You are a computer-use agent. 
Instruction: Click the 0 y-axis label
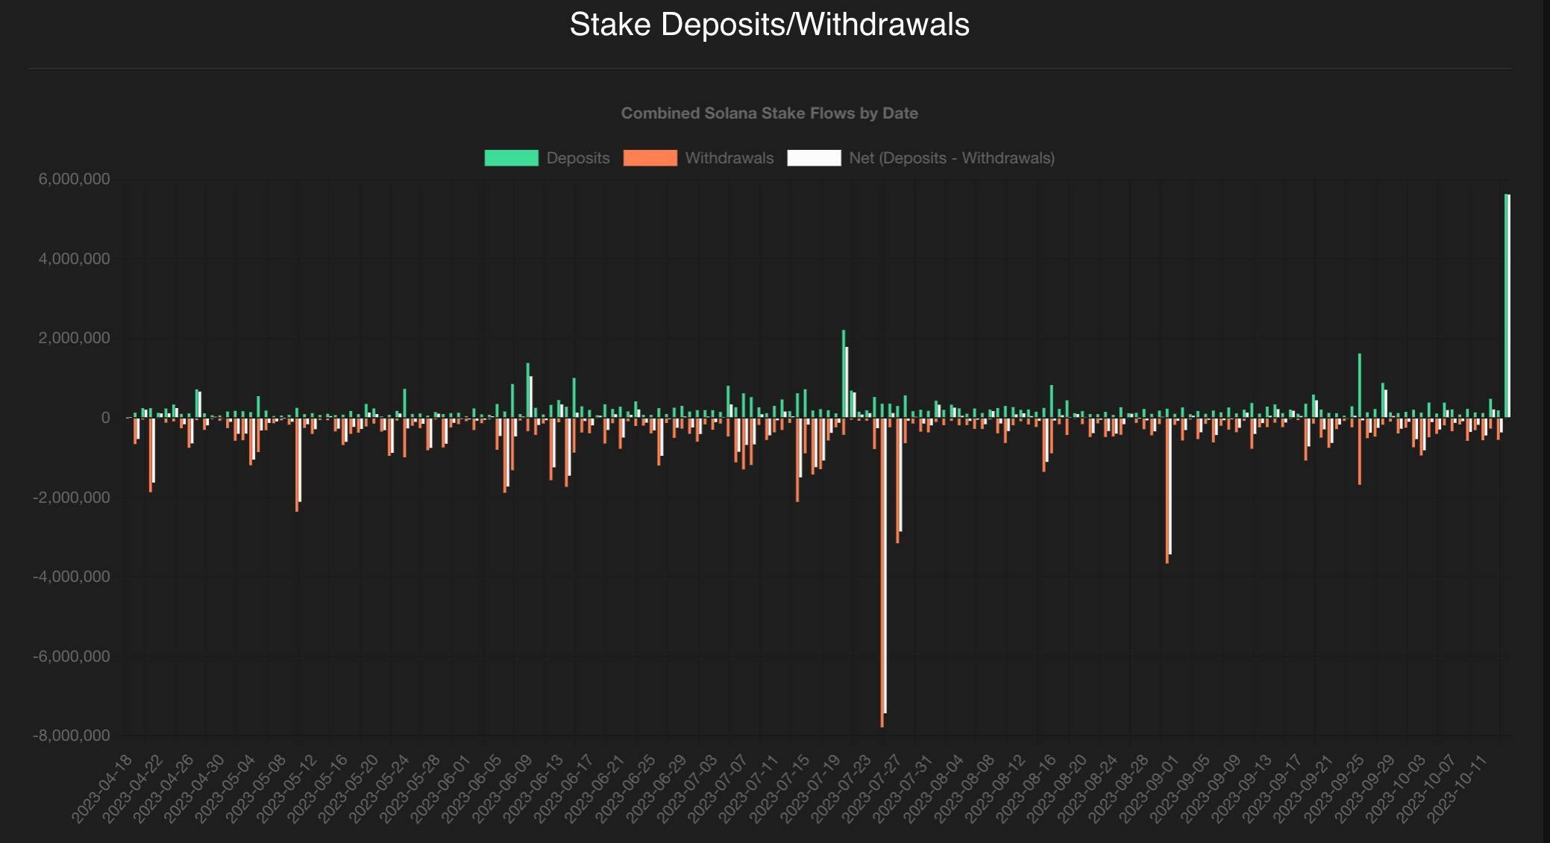[x=105, y=418]
